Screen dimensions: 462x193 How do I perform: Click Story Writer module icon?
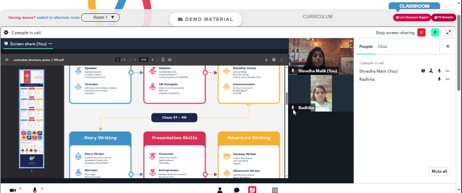[78, 156]
